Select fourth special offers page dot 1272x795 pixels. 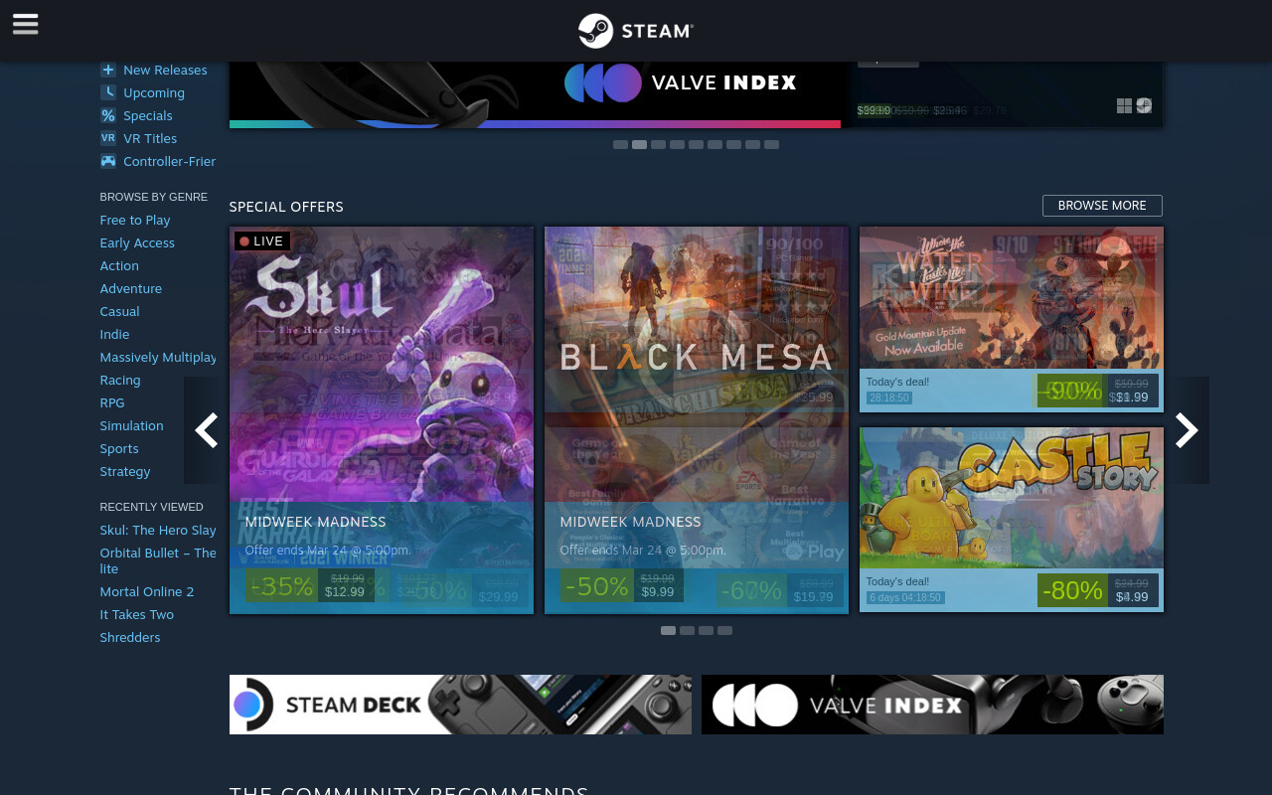point(724,630)
